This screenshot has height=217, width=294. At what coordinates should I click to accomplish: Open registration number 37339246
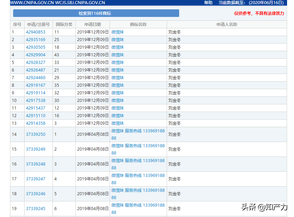(x=36, y=194)
